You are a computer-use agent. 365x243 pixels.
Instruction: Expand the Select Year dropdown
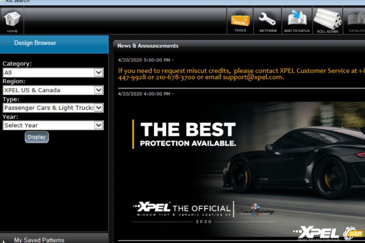pyautogui.click(x=99, y=125)
